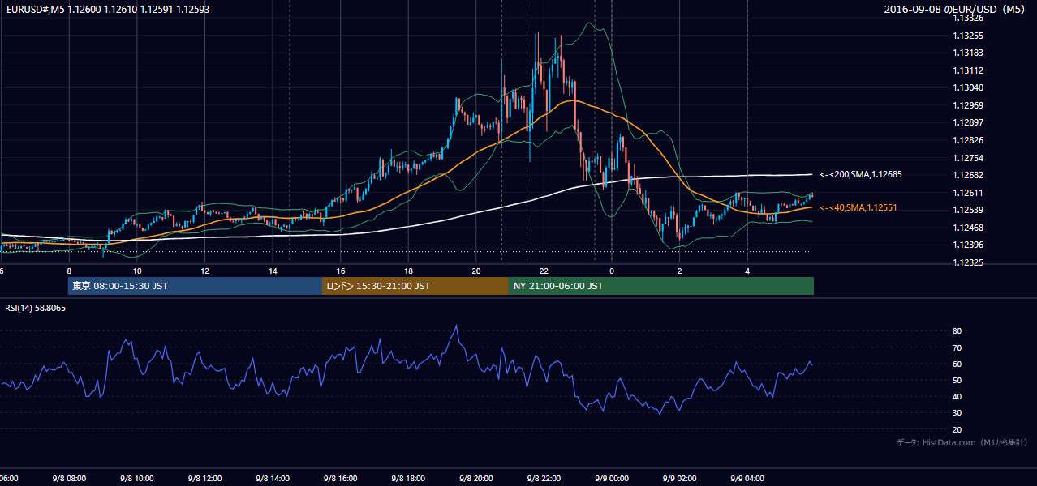This screenshot has height=486, width=1037.
Task: Click price axis value 1.13112
Action: [968, 70]
